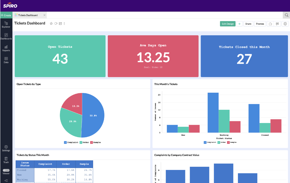The height and width of the screenshot is (183, 290).
Task: Open the Trash in the sidebar
Action: tap(6, 160)
